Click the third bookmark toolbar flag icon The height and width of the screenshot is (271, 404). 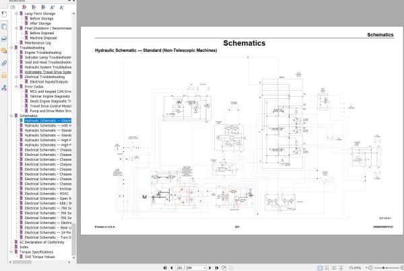tap(43, 7)
